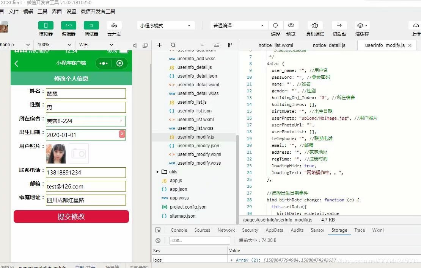Open project.config.json in file tree

click(188, 207)
